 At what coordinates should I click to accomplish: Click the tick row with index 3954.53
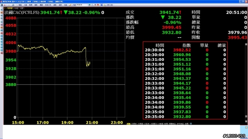(x=185, y=59)
